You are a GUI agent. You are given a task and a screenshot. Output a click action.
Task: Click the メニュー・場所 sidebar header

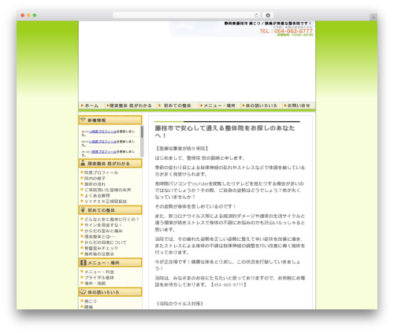(110, 262)
